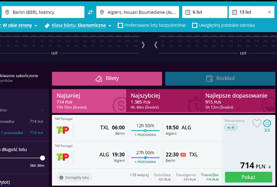277x187 pixels.
Task: Click the return date field 13 lut
Action: pyautogui.click(x=252, y=12)
